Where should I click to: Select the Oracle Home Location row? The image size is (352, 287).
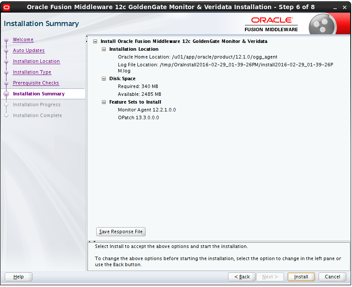198,57
